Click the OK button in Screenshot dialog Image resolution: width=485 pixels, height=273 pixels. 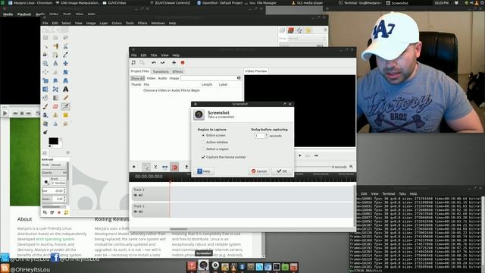[282, 171]
